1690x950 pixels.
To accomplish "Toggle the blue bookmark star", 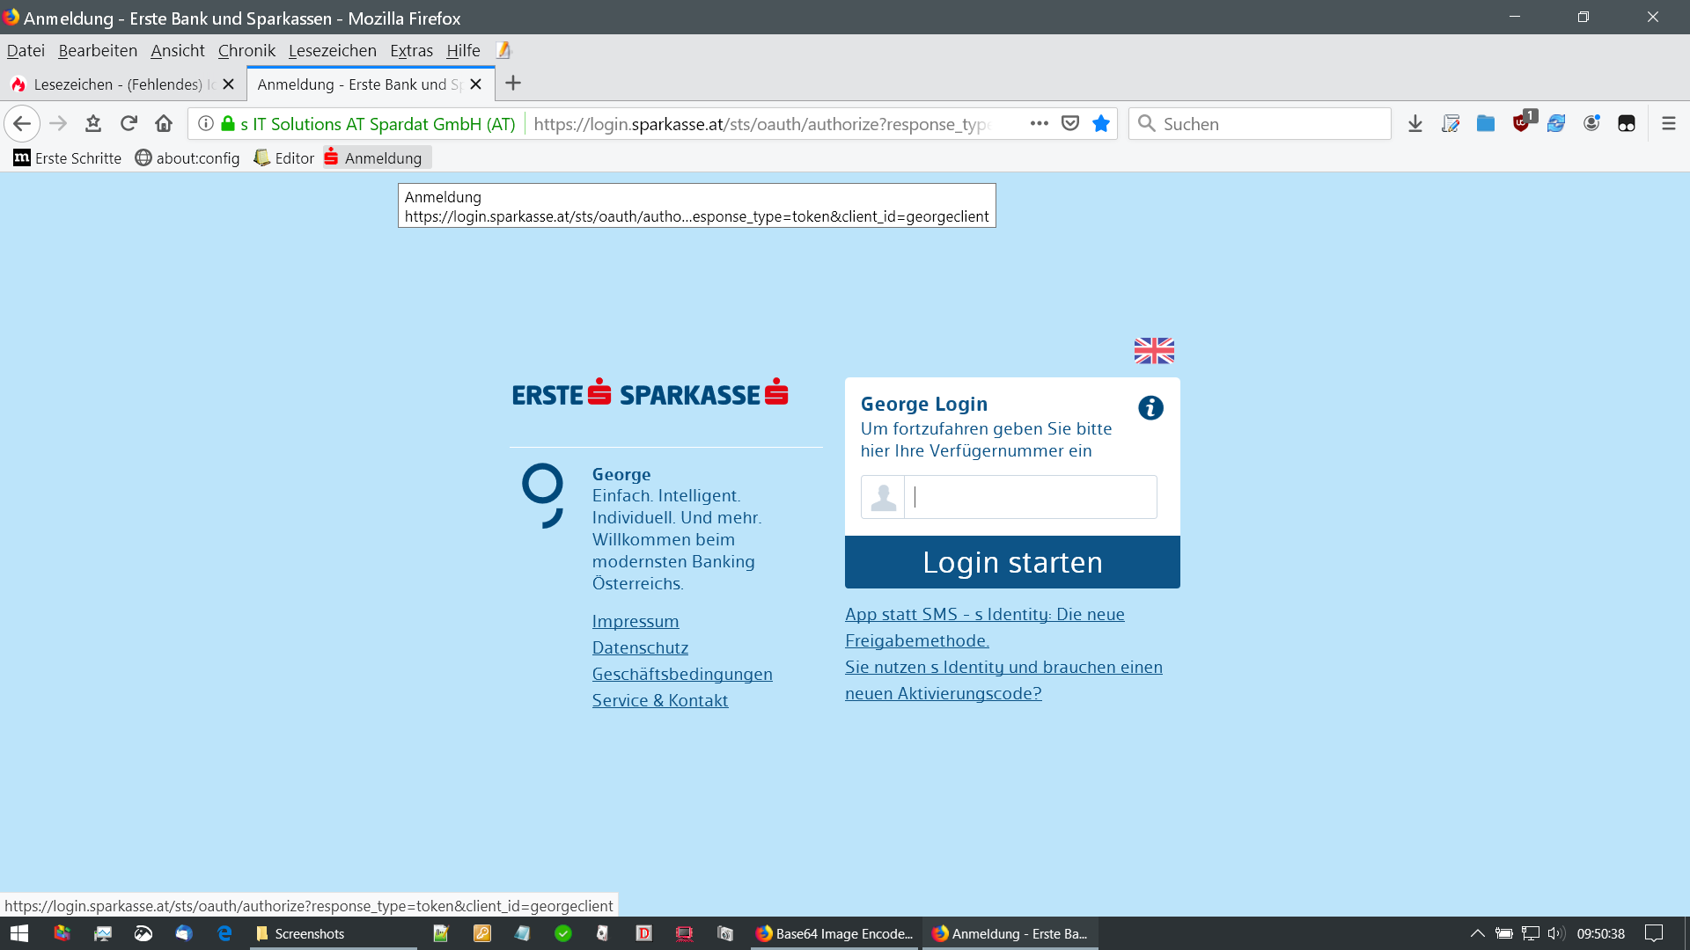I will 1100,123.
